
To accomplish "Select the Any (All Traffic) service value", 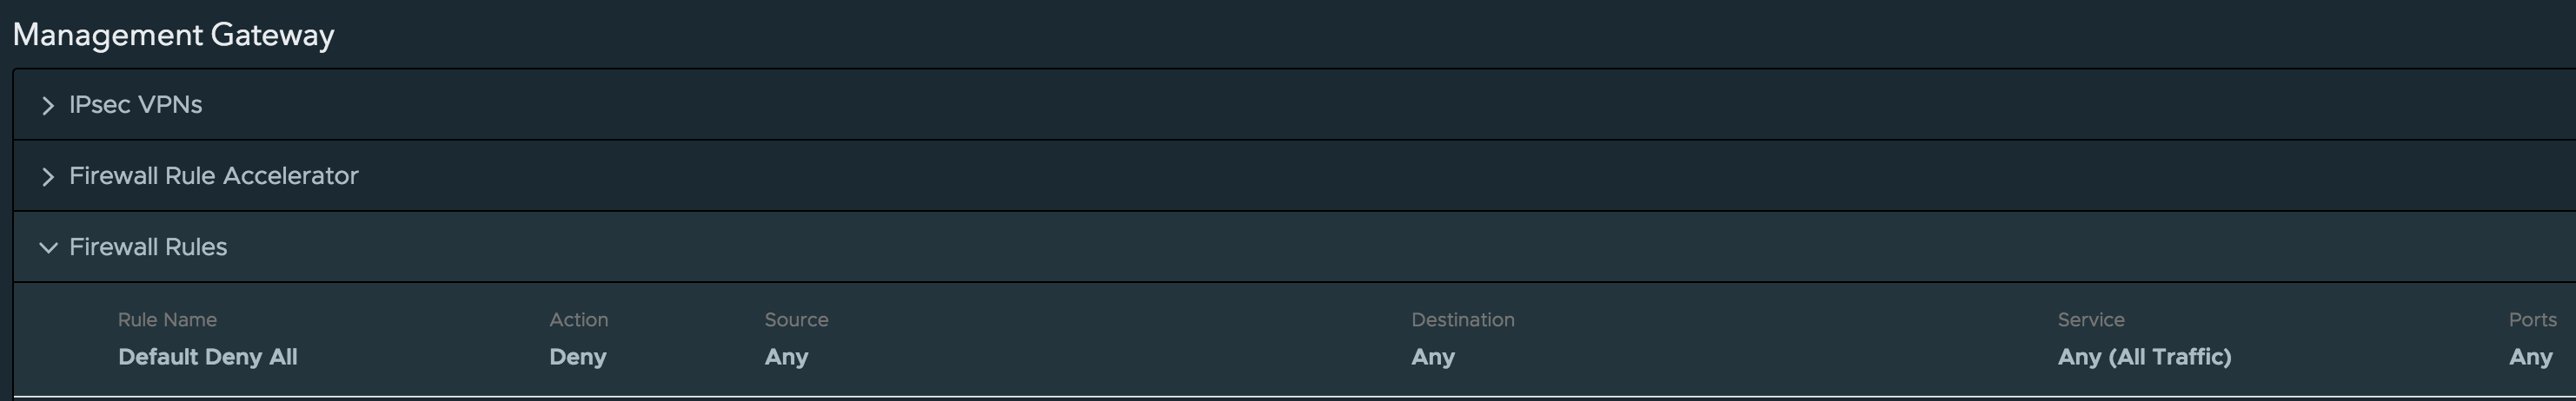I will coord(2144,356).
